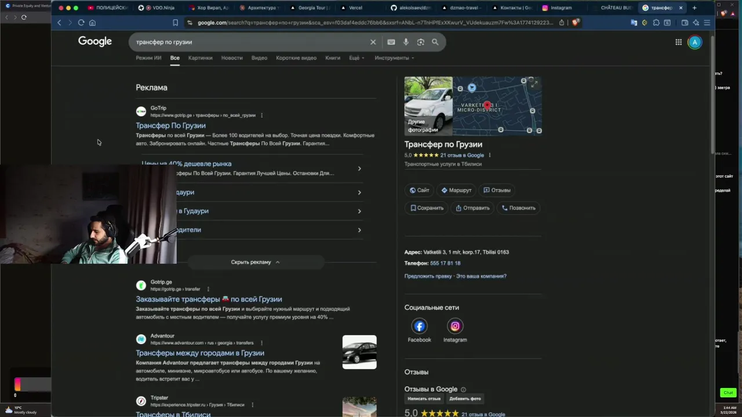Submit search with magnifier icon
The height and width of the screenshot is (417, 742).
point(435,42)
